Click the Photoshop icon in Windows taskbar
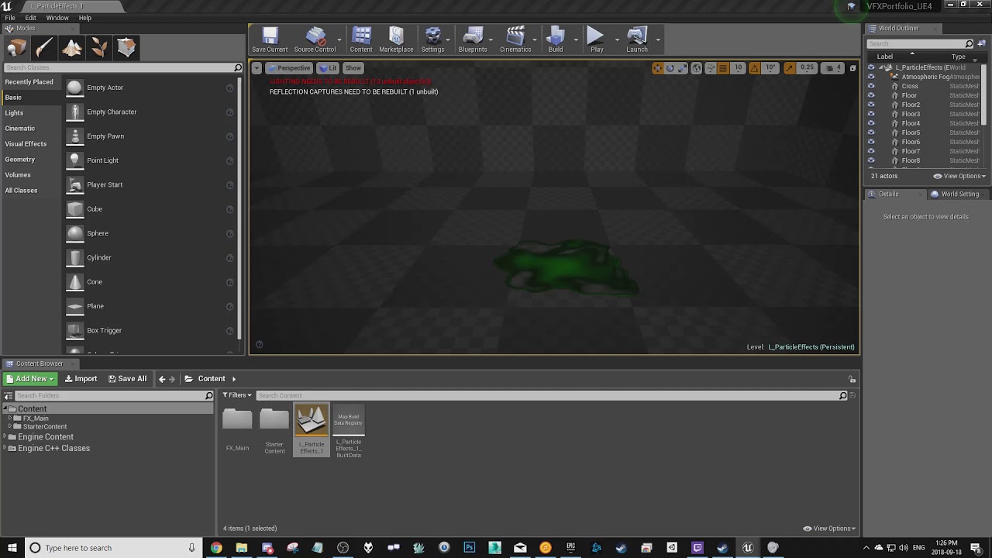This screenshot has height=558, width=992. 470,548
